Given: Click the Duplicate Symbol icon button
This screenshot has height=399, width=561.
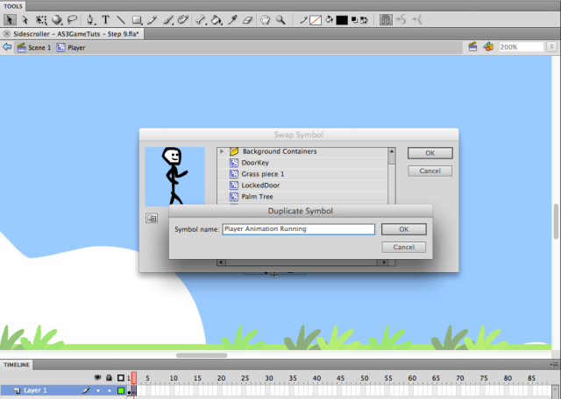Looking at the screenshot, I should [x=152, y=218].
